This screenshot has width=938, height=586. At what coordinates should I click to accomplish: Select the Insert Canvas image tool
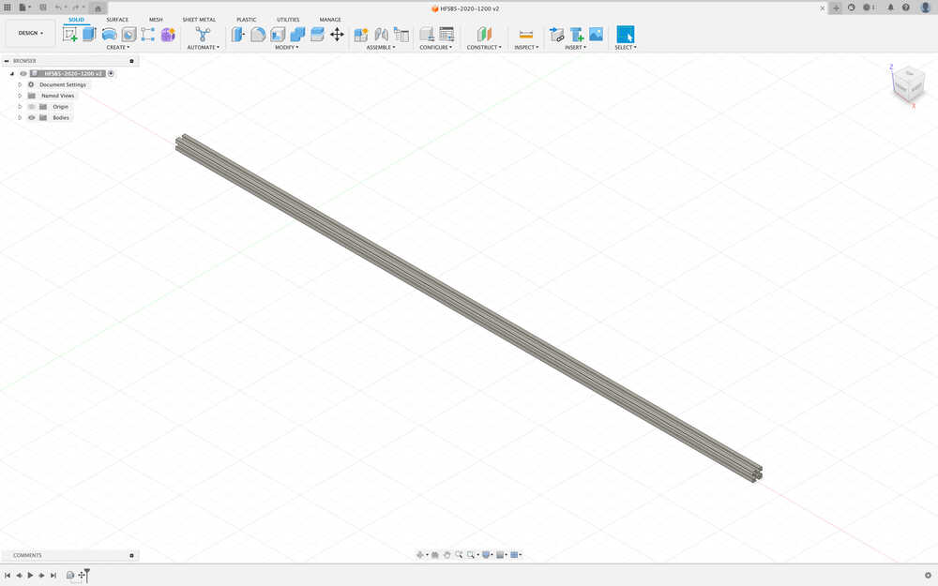[596, 34]
